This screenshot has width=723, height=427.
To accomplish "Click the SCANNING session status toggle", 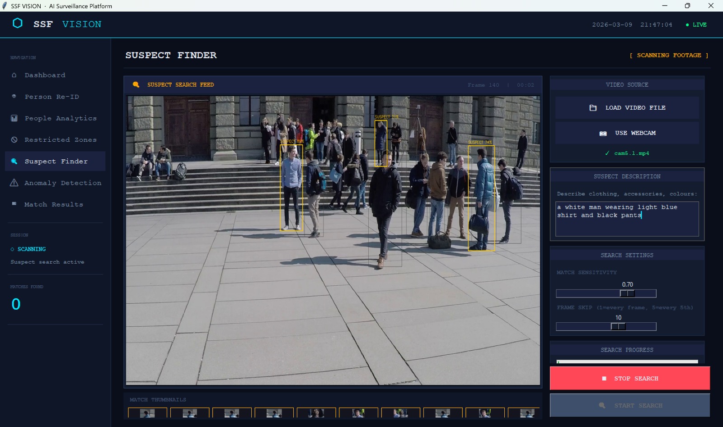I will [x=28, y=249].
